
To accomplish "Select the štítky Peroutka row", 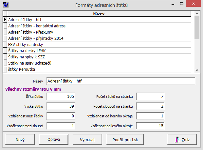I will 98,69.
